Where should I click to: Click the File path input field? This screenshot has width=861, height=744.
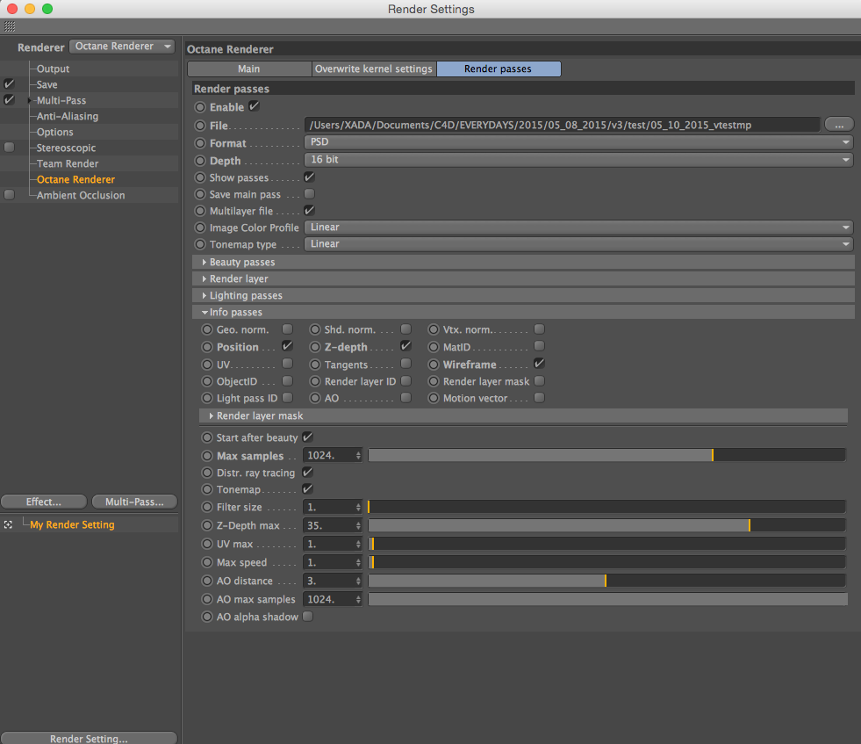tap(562, 125)
